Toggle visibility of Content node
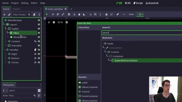This screenshot has height=102, width=182. (39, 41)
